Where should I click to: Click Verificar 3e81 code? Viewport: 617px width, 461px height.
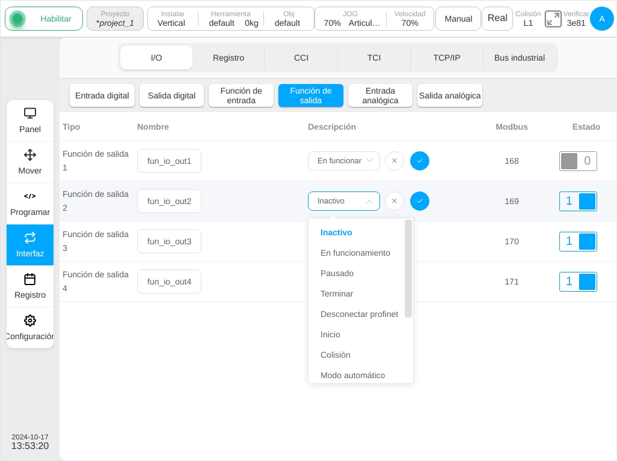(x=576, y=19)
